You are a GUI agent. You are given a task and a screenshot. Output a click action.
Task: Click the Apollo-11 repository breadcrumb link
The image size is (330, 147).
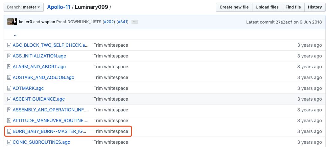59,7
